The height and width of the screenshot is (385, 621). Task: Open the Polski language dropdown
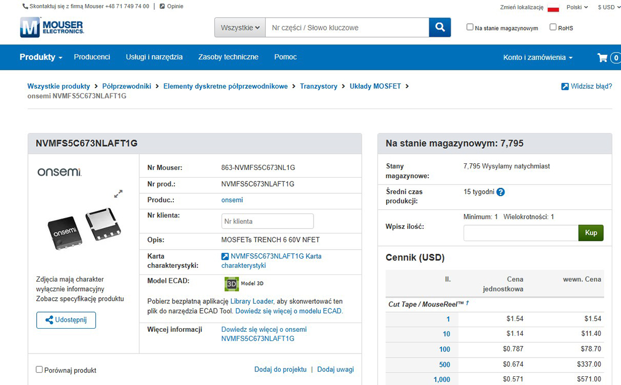(x=577, y=7)
